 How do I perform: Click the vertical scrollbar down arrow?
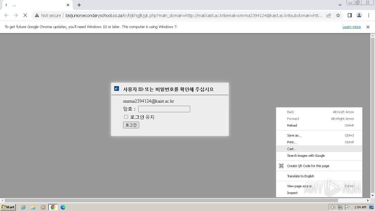pos(373,195)
